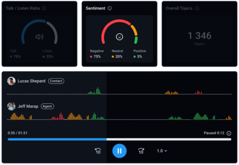This screenshot has height=165, width=239.
Task: Click the speaker icon in ratio gauge
Action: pos(39,37)
